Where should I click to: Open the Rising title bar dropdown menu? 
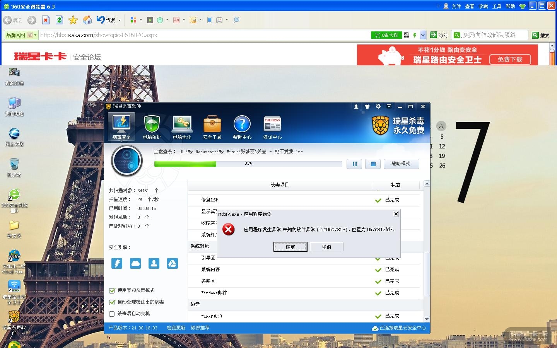389,106
